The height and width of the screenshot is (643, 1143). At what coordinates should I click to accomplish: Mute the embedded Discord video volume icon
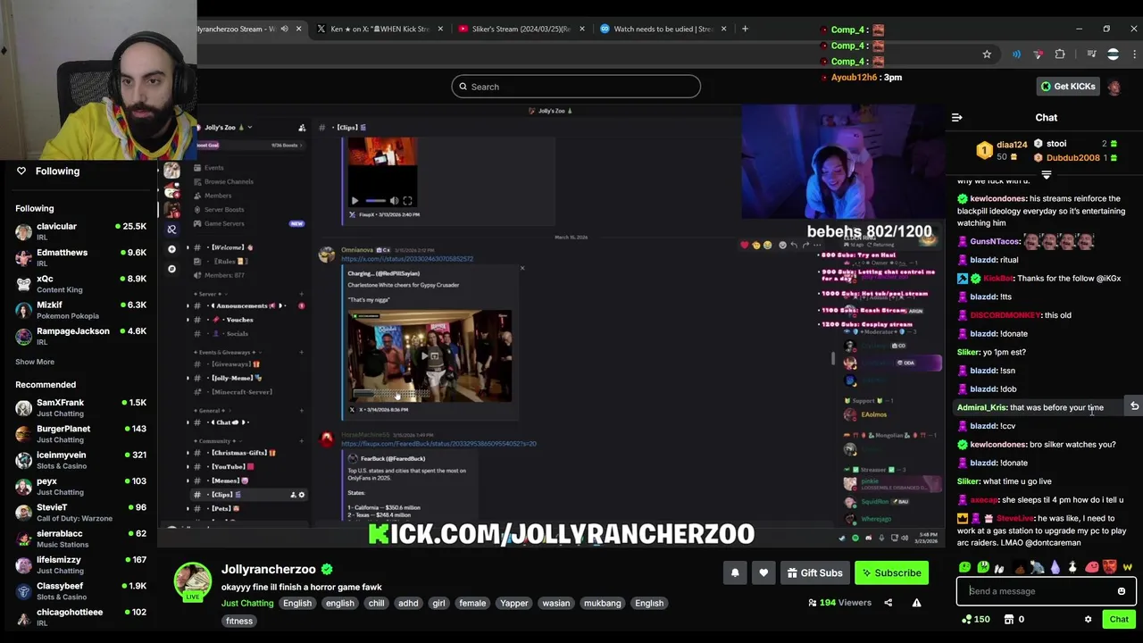(x=394, y=201)
